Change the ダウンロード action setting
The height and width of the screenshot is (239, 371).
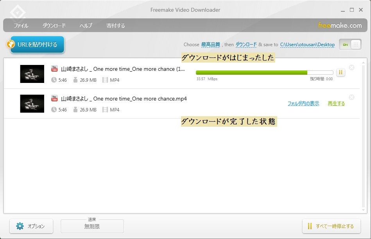click(x=246, y=45)
